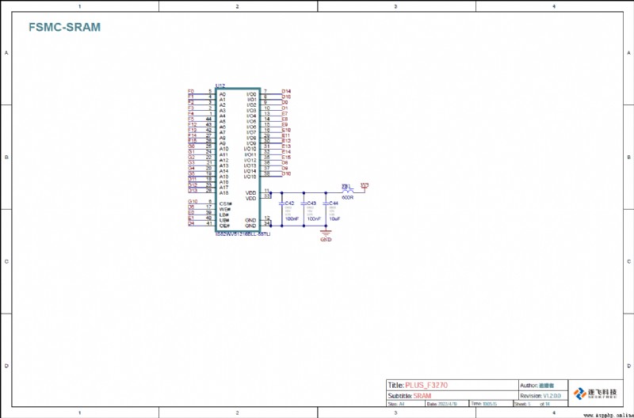634x418 pixels.
Task: Click the G0 net label
Action: coord(191,146)
